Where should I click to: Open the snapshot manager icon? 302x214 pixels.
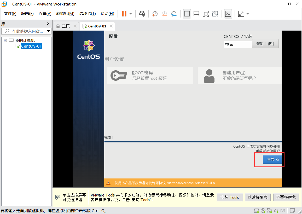174,14
